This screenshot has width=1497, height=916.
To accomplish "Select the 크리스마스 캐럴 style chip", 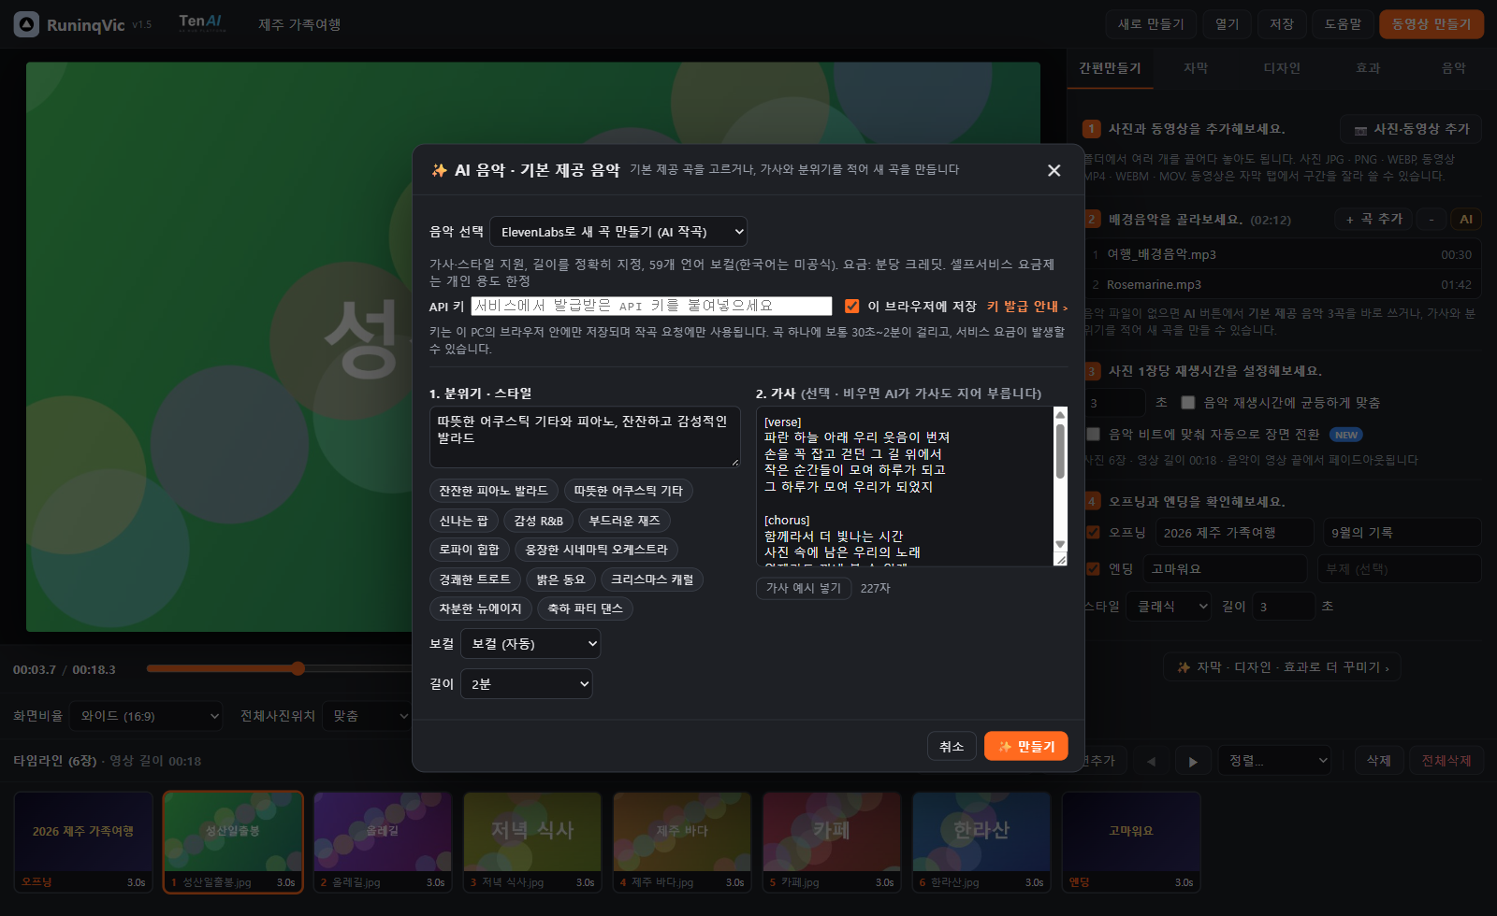I will [x=652, y=580].
